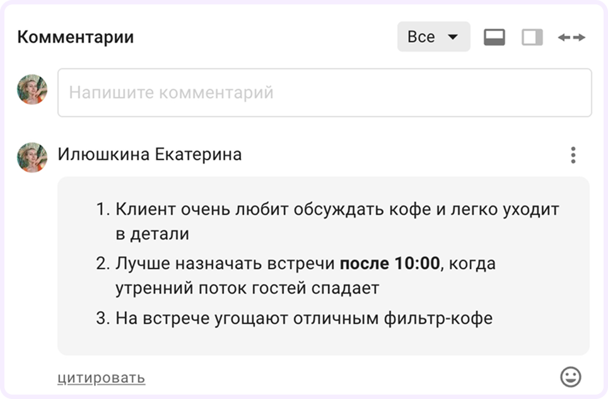Select the author name Илюшкина Екатерина
Viewport: 608px width, 399px height.
(149, 154)
